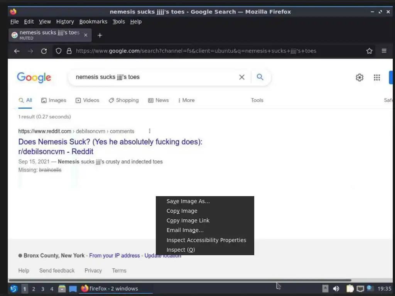
Task: Open the Tools menu in menu bar
Action: coord(119,22)
